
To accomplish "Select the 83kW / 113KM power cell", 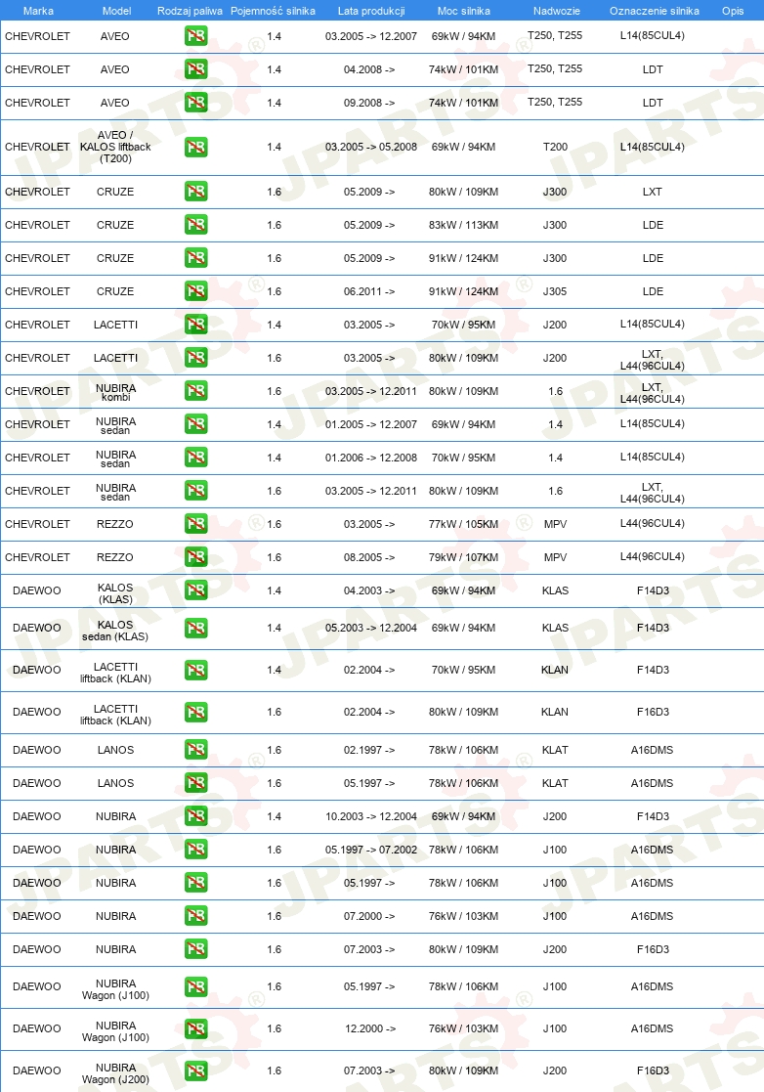I will 463,225.
